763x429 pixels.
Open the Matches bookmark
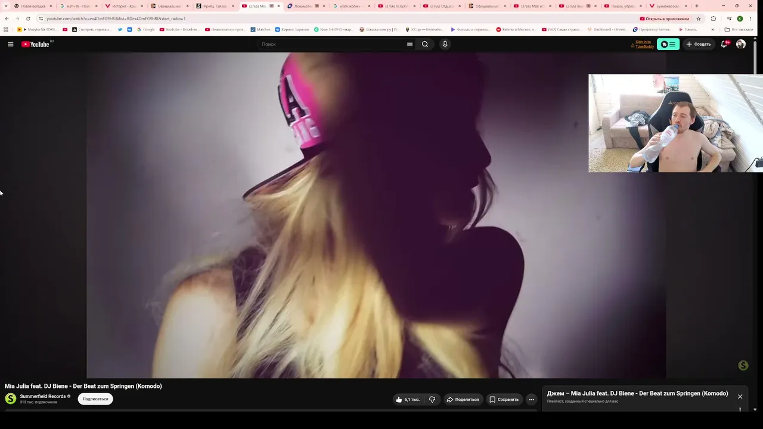coord(260,29)
